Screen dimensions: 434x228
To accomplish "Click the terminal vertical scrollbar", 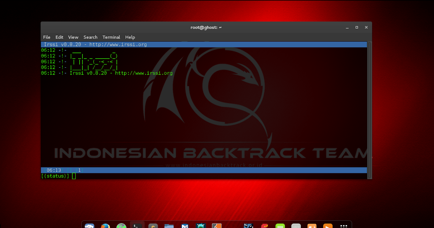I will [x=369, y=110].
